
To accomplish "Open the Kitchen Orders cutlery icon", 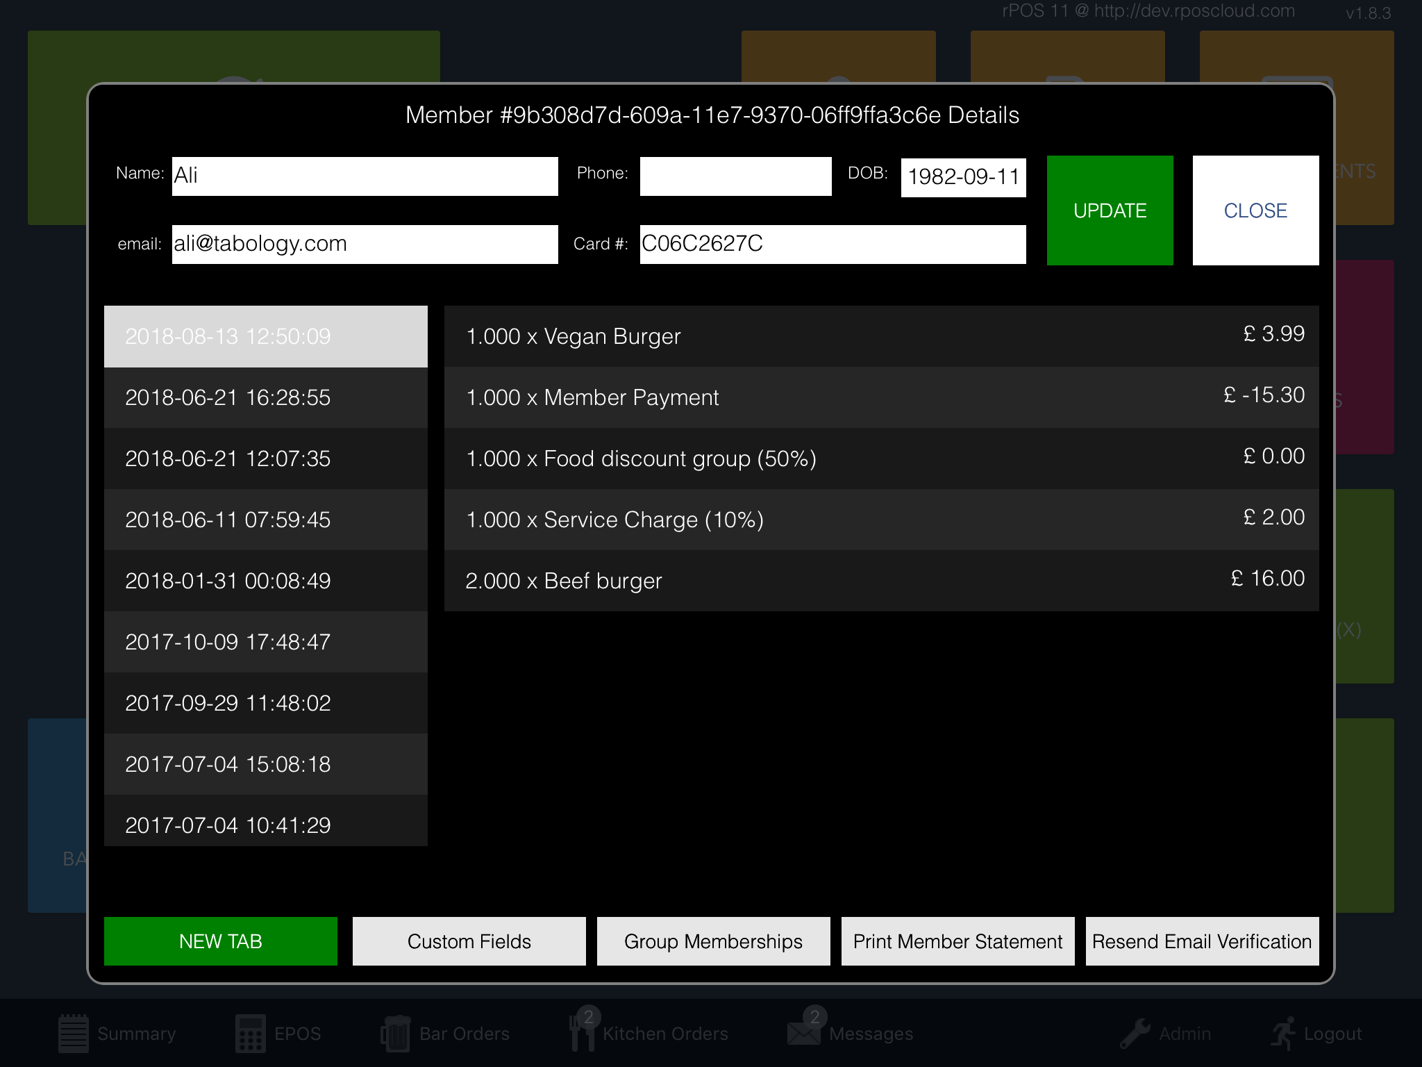I will (582, 1034).
